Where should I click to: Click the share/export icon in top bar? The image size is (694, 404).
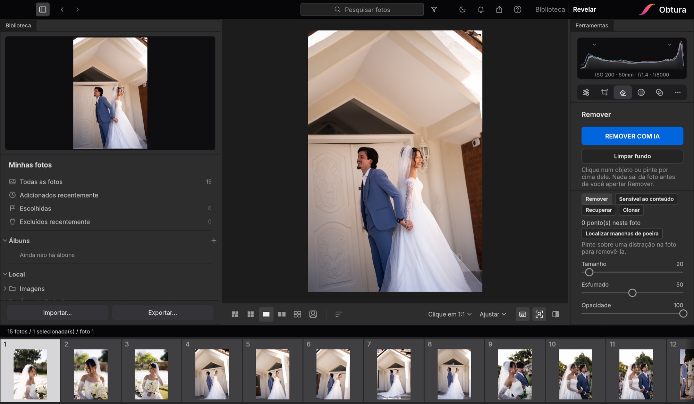click(499, 9)
